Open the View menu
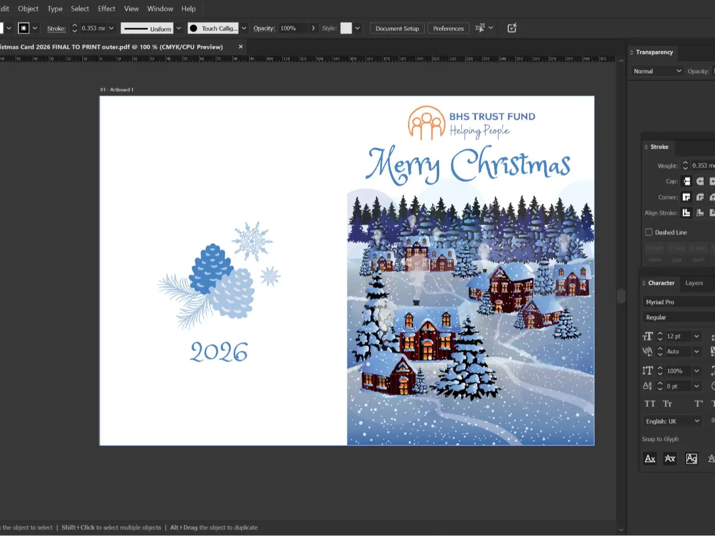This screenshot has width=715, height=536. (x=131, y=8)
